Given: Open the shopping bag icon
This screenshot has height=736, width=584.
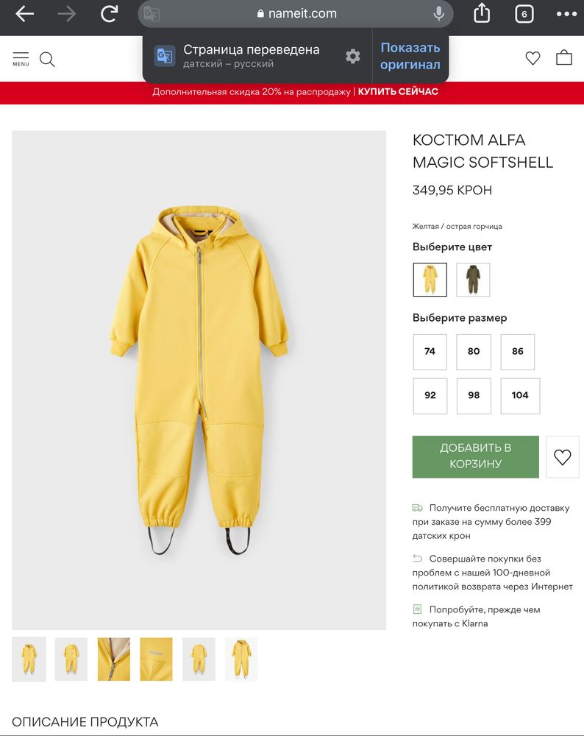Looking at the screenshot, I should tap(564, 57).
